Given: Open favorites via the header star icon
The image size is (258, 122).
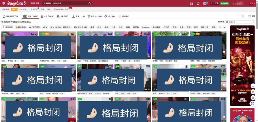Looking at the screenshot, I should (198, 3).
